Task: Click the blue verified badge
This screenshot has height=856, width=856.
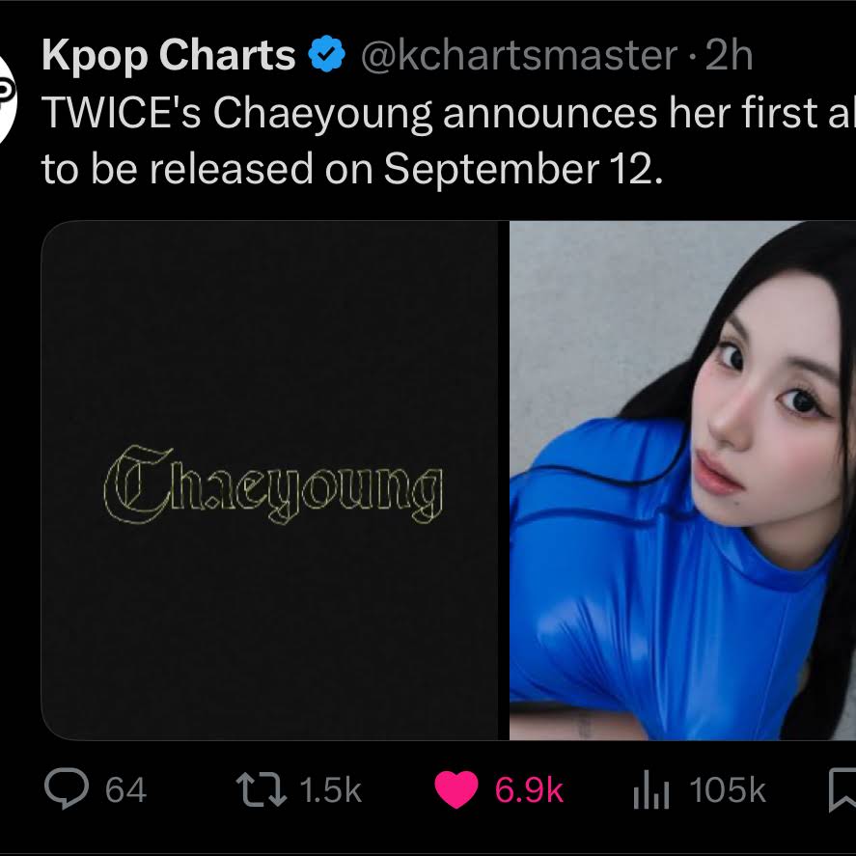Action: (x=326, y=55)
